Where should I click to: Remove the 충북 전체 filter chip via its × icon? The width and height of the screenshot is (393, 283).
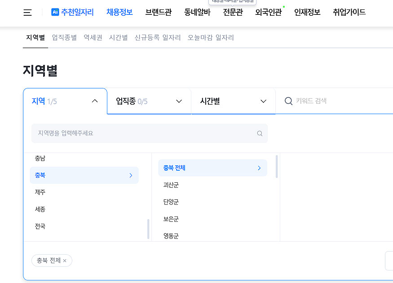tap(65, 260)
